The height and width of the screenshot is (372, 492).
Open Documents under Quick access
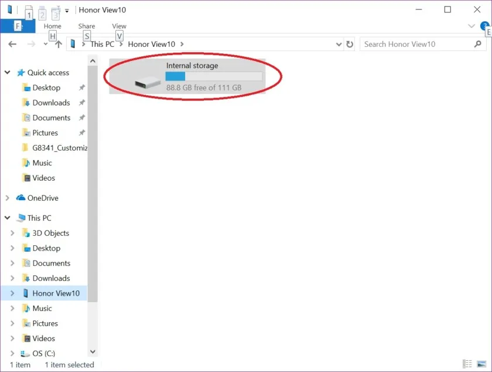52,118
